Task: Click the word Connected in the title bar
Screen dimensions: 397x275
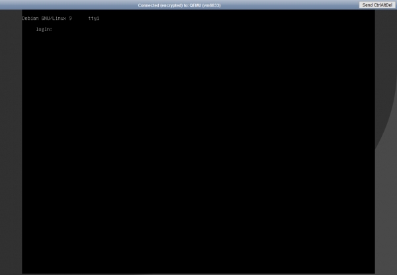Action: 149,5
